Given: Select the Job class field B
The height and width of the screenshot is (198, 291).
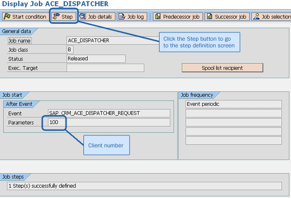Looking at the screenshot, I should point(70,49).
